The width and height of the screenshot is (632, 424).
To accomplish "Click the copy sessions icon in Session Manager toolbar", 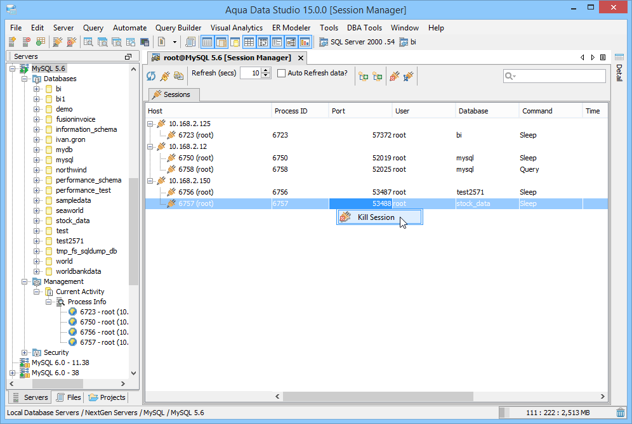I will coord(178,75).
